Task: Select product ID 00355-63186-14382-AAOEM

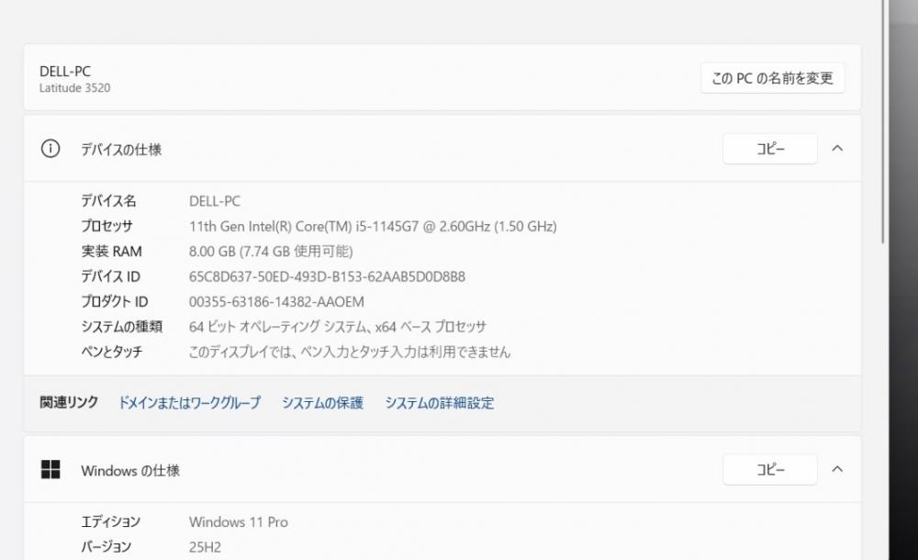Action: click(x=276, y=302)
